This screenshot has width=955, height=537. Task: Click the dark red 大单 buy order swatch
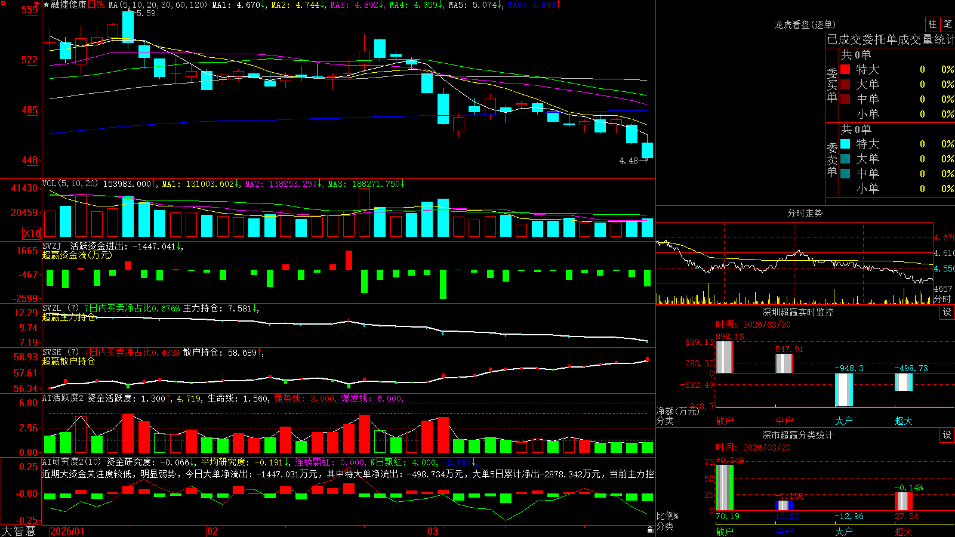[x=845, y=84]
